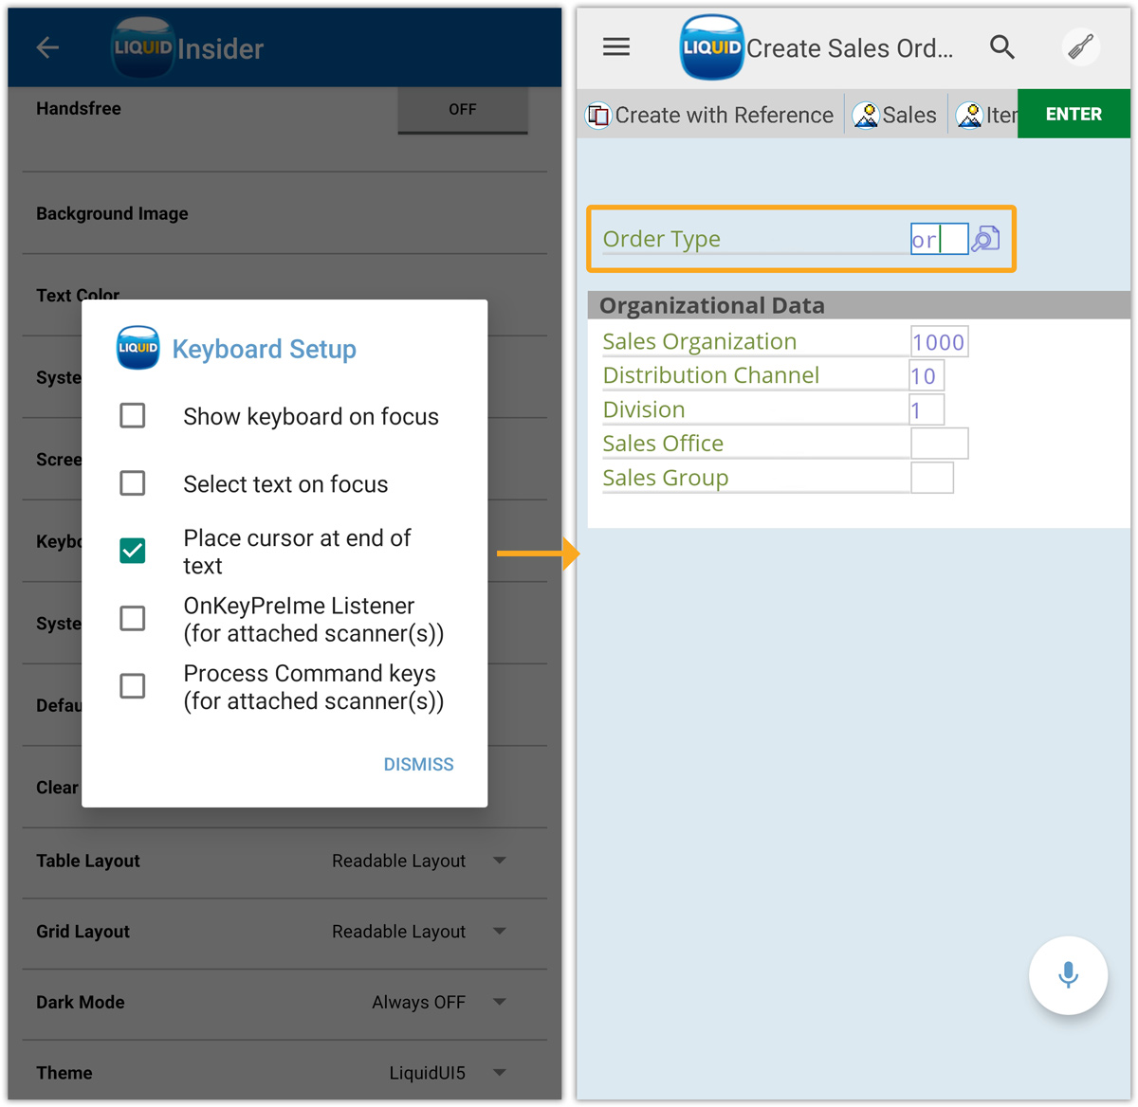Dismiss the Keyboard Setup dialog

coord(418,764)
